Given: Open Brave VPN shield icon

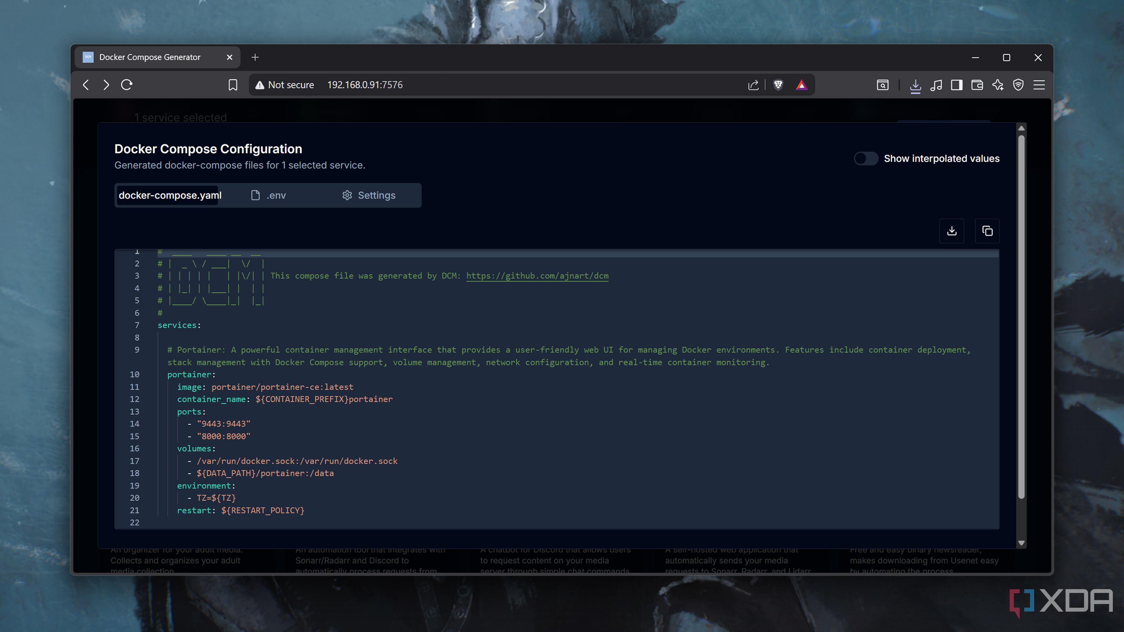Looking at the screenshot, I should pos(1018,85).
